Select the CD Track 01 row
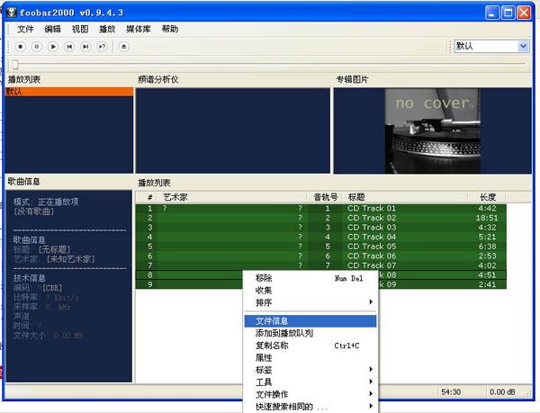 click(321, 208)
